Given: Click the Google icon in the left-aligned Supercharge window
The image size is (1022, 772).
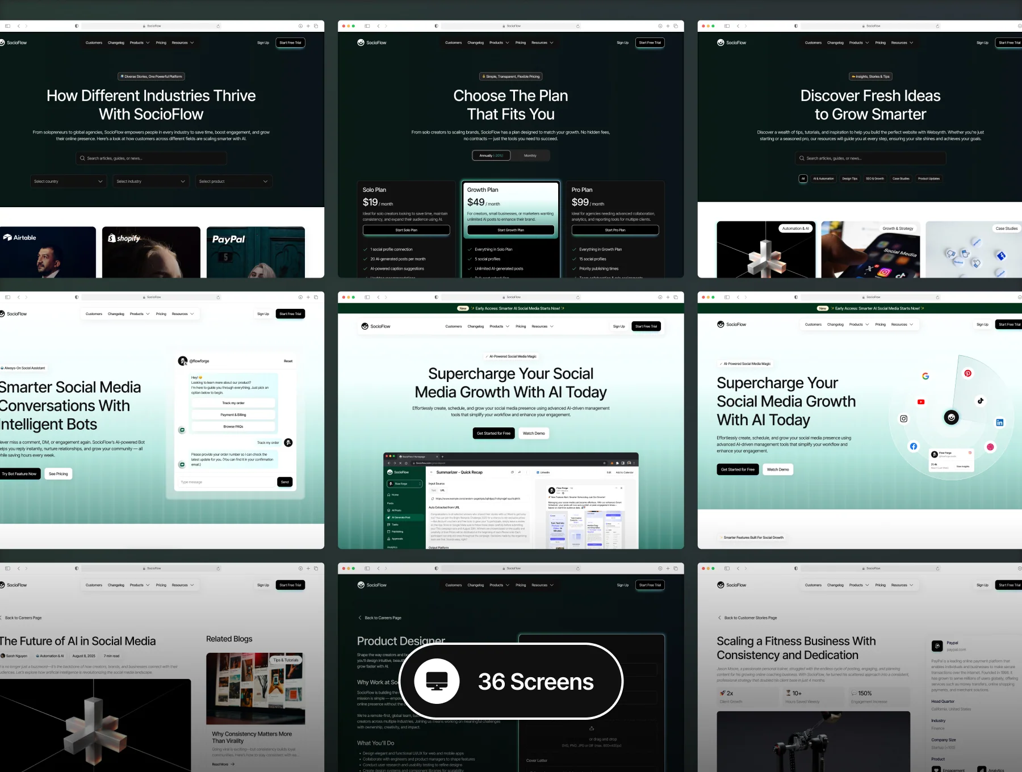Looking at the screenshot, I should pos(925,376).
